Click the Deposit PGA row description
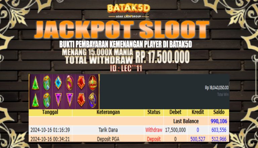Viewport: 258px width, 148px height. tap(108, 139)
